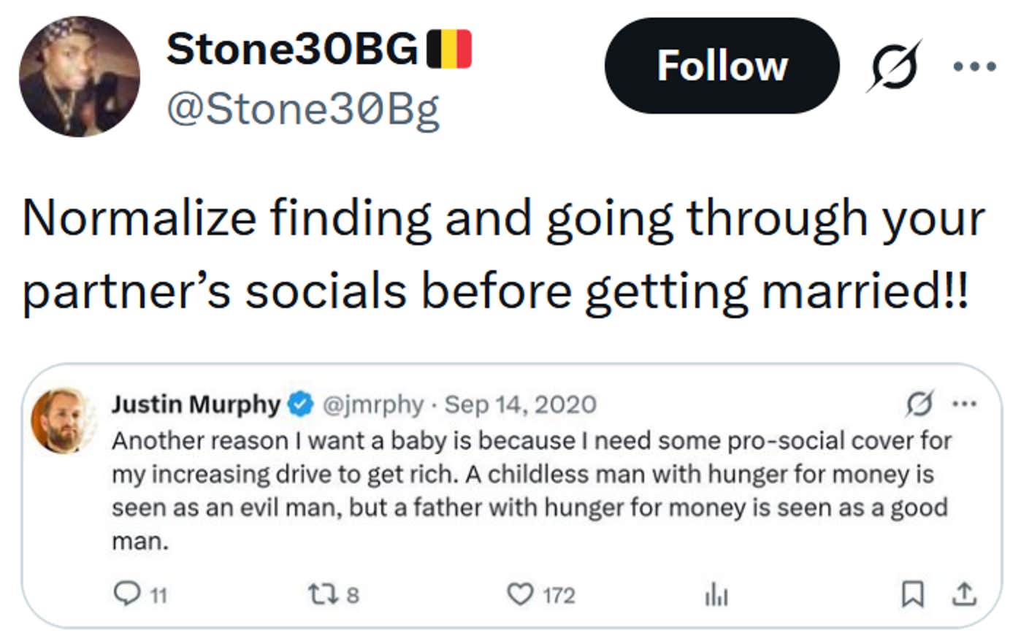
Task: Follow the Stone30BG account
Action: (x=722, y=66)
